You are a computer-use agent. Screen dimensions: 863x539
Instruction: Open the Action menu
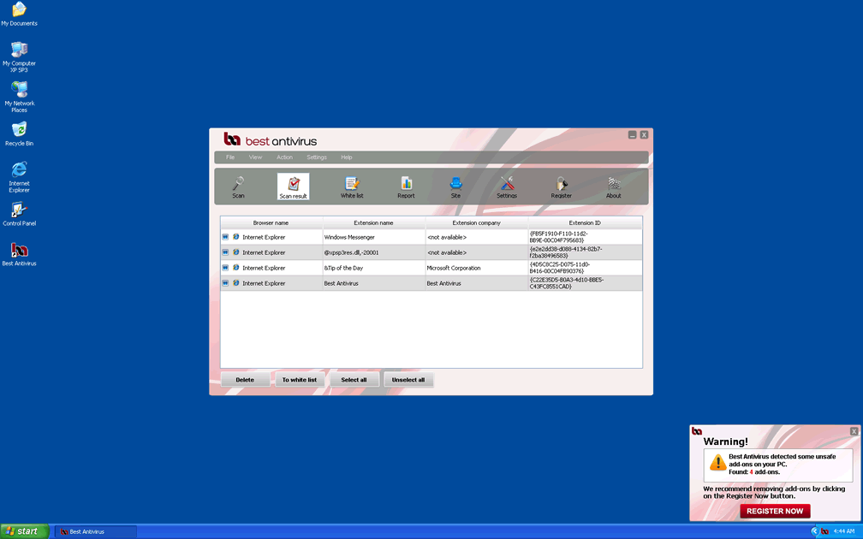284,157
